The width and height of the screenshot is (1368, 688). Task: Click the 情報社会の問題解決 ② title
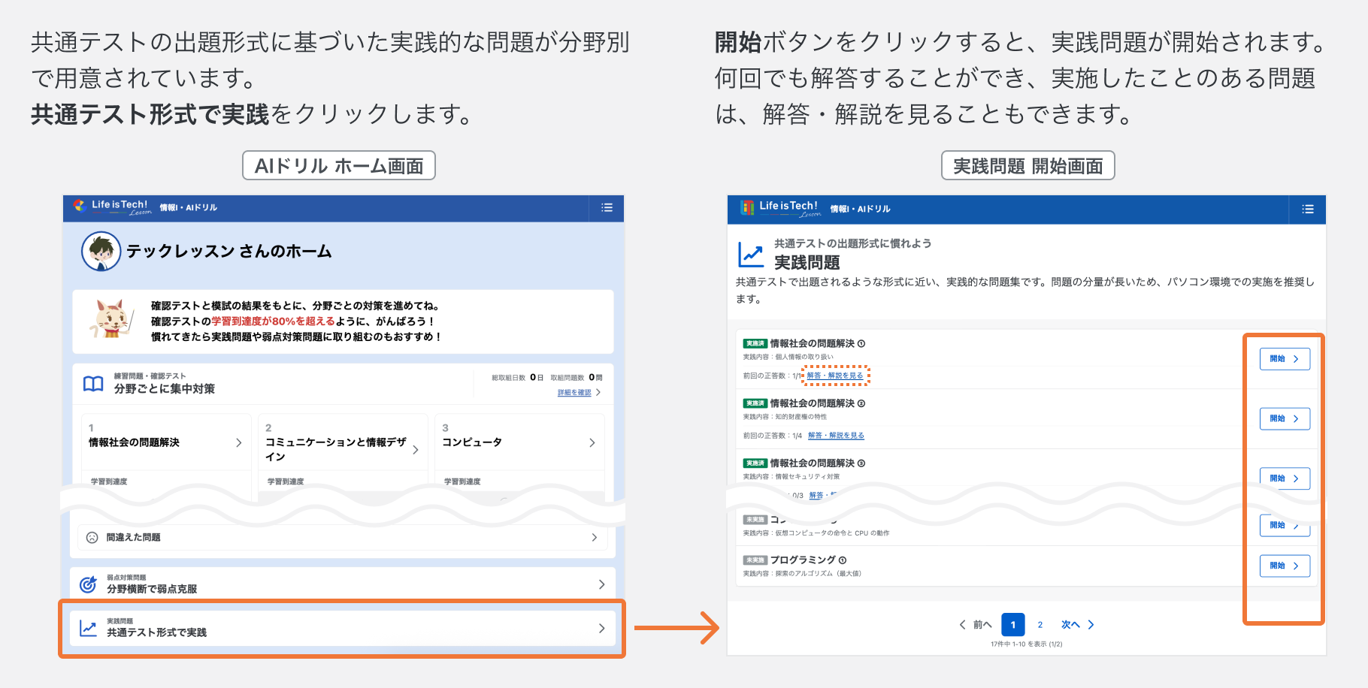pos(818,404)
